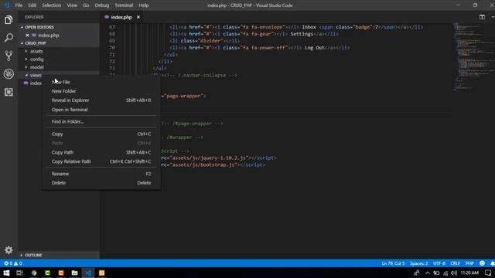
Task: Expand the model folder
Action: click(36, 67)
